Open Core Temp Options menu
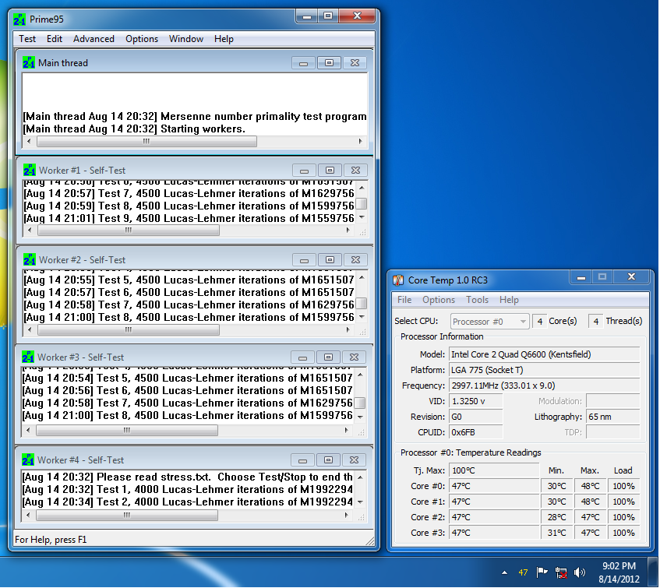Screen dimensions: 660x588 [x=439, y=300]
